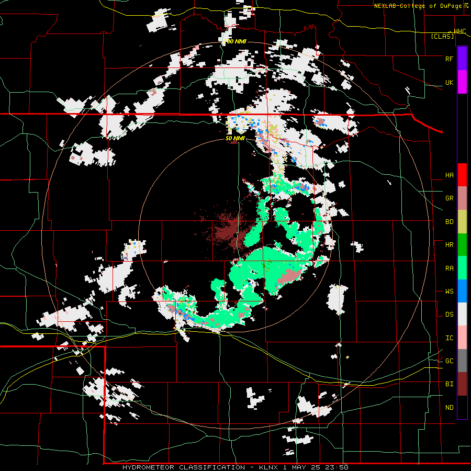The height and width of the screenshot is (471, 471).
Task: Click the "DS" legend label
Action: [449, 315]
